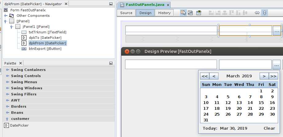Pick the DatePicker component from the Palette

click(x=16, y=125)
